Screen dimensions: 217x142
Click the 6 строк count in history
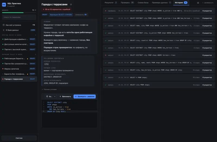coord(196,63)
